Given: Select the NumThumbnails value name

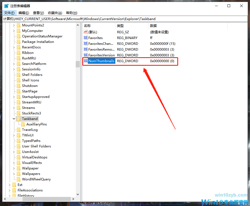Looking at the screenshot, I should click(101, 61).
